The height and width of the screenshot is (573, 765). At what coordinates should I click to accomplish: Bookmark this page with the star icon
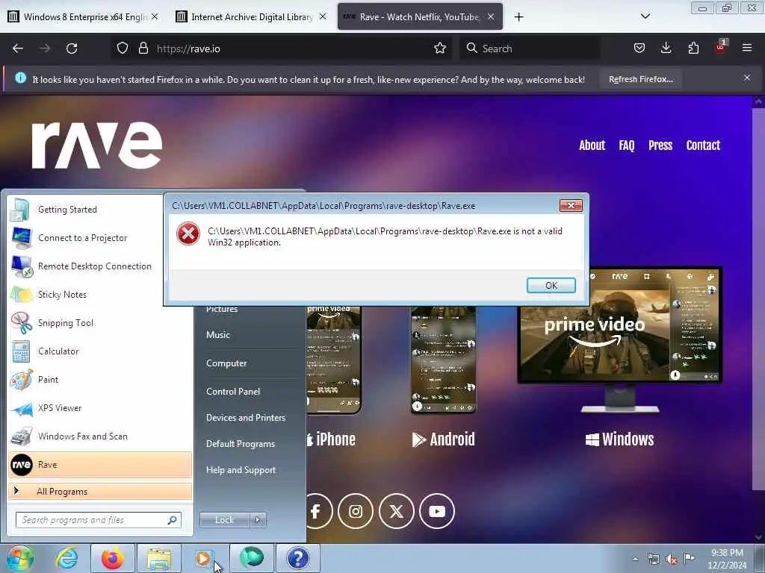pyautogui.click(x=439, y=48)
